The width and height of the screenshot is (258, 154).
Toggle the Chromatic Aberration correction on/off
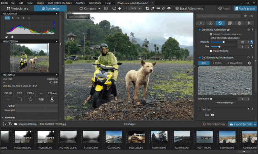pyautogui.click(x=199, y=30)
